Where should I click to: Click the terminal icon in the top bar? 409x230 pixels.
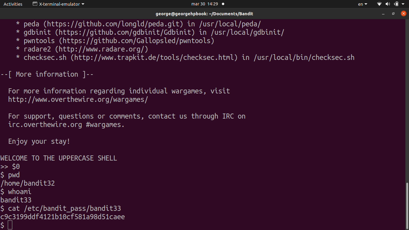tap(35, 4)
